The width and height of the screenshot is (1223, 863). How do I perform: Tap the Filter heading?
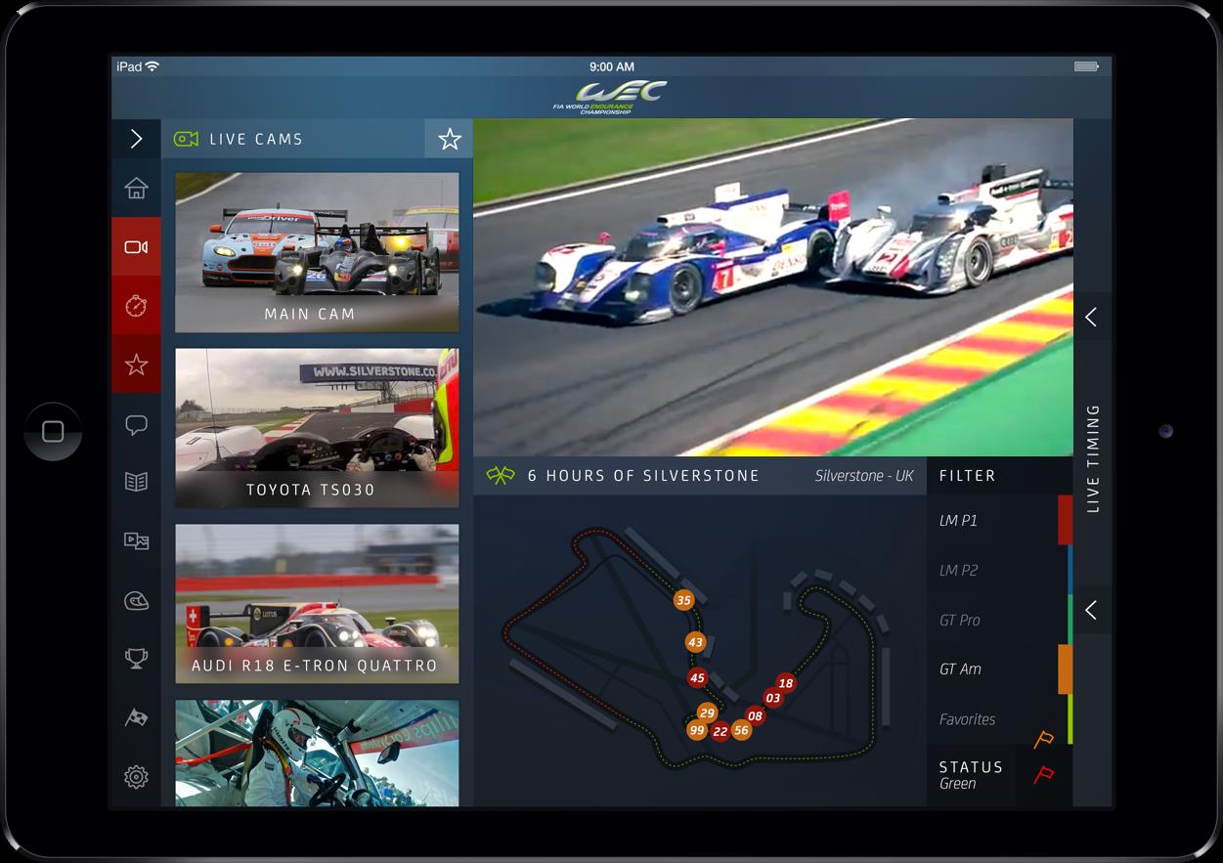967,476
